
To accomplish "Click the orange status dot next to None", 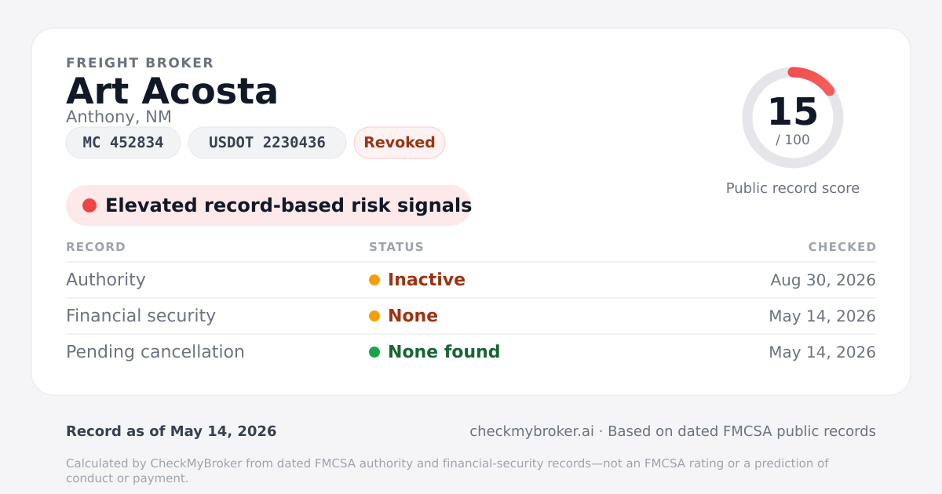I will click(374, 316).
